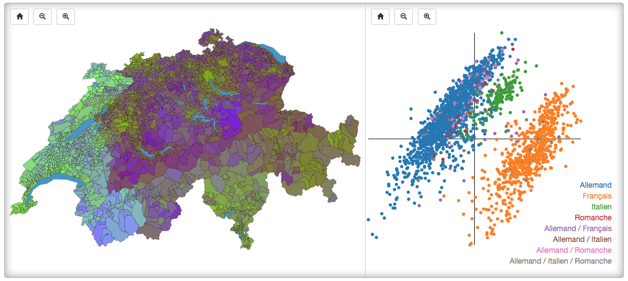Screen dimensions: 628x281
Task: Toggle the orange Français legend entry
Action: click(x=596, y=196)
